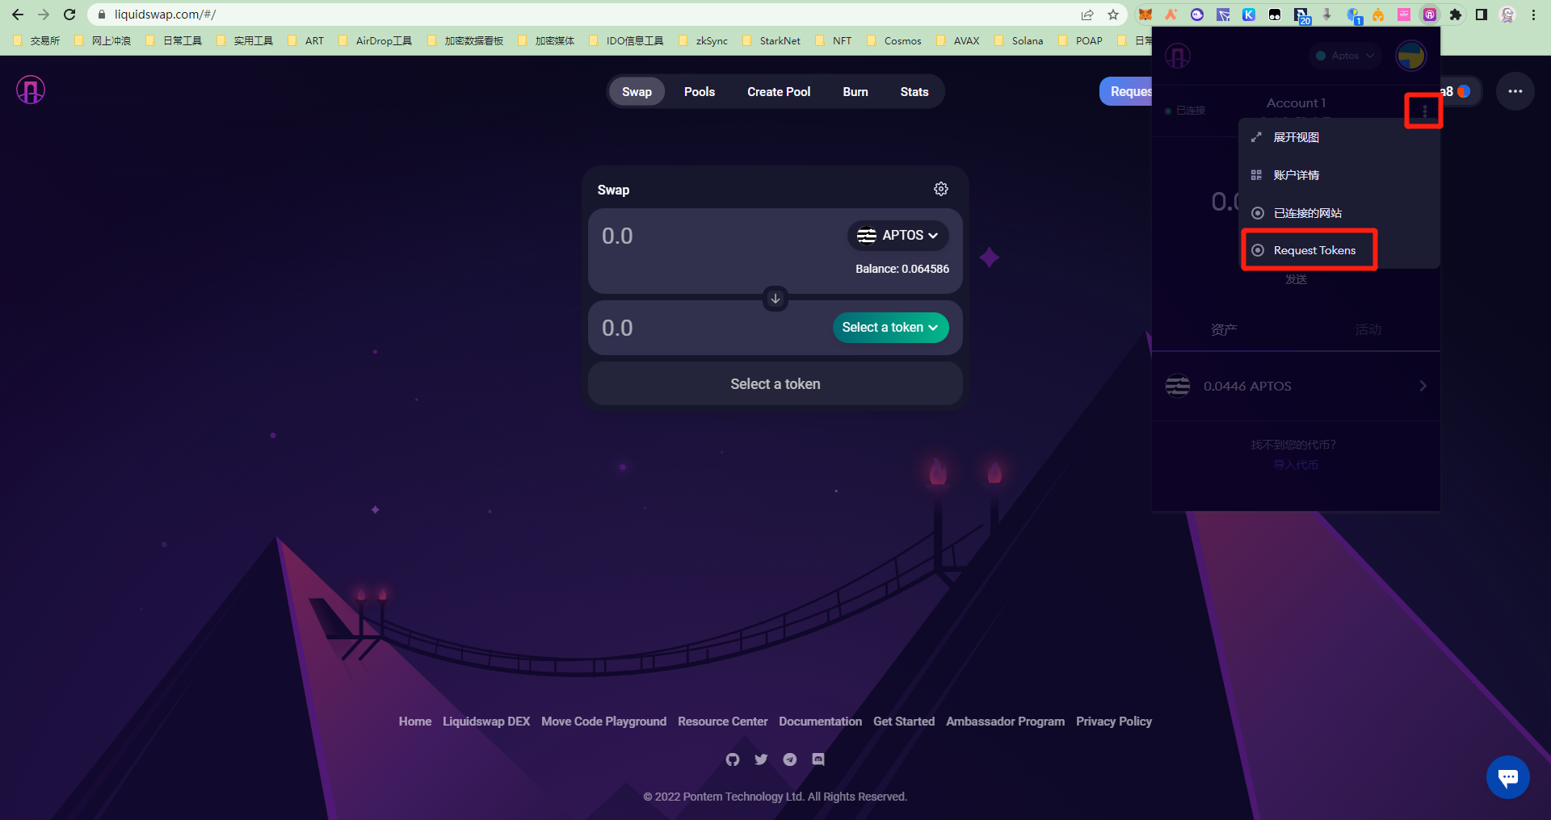Open the APTOS token selector dropdown
The width and height of the screenshot is (1551, 820).
(x=897, y=236)
